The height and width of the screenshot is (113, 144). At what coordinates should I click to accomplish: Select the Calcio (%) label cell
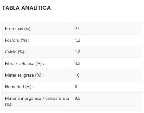click(x=37, y=52)
